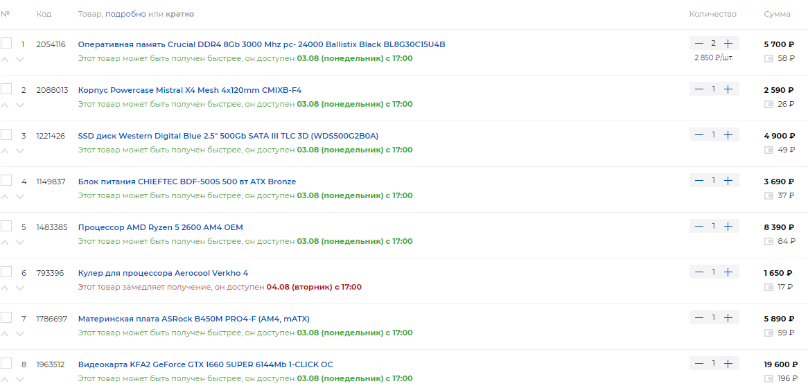Image resolution: width=808 pixels, height=388 pixels.
Task: Click bonus wallet icon beside 58 ₽
Action: pos(769,59)
